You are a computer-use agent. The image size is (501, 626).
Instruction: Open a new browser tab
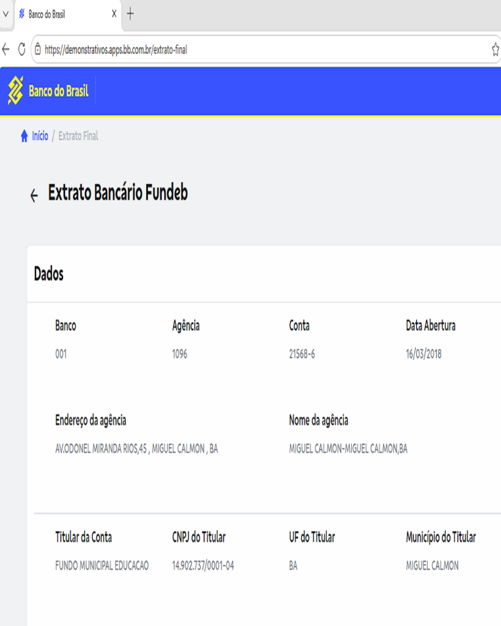(x=130, y=13)
